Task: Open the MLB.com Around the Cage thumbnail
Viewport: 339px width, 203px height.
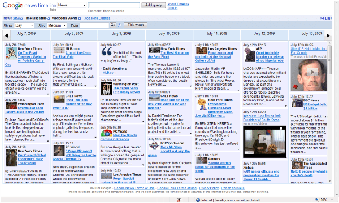Action: point(59,50)
